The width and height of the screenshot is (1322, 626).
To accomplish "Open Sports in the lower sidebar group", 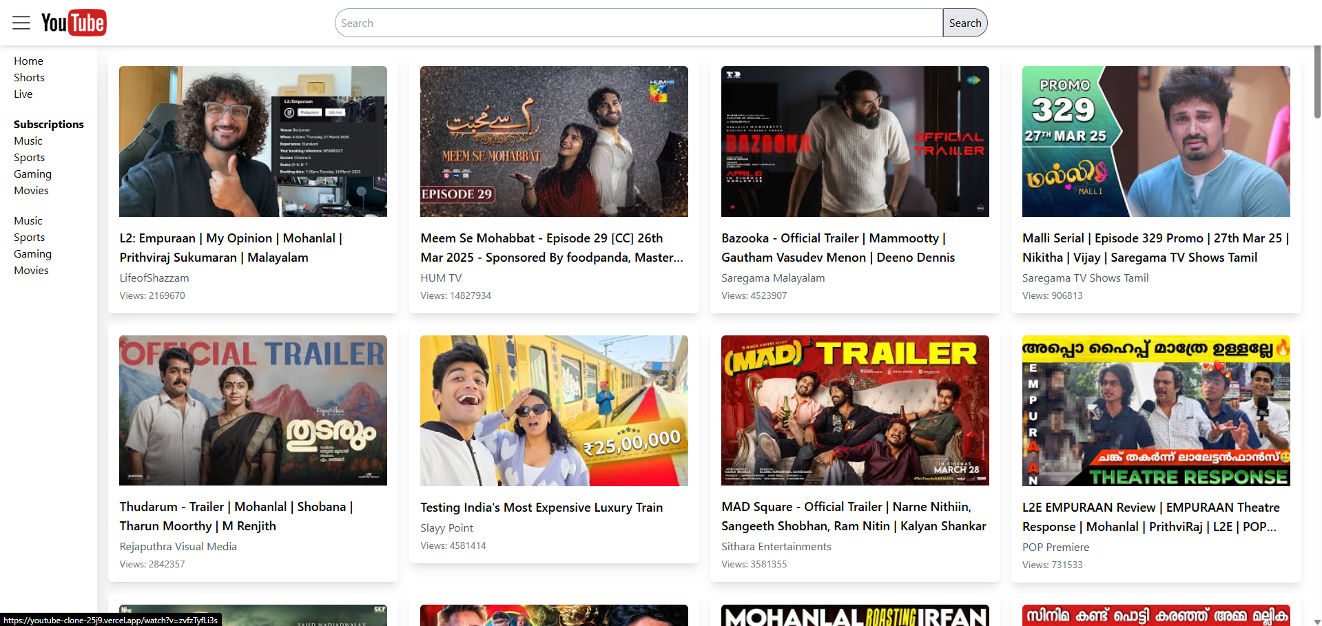I will pyautogui.click(x=30, y=238).
